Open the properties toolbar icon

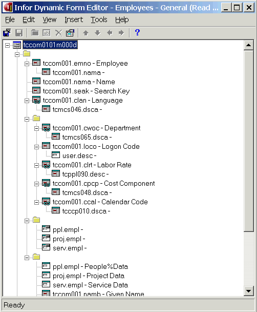pos(70,33)
